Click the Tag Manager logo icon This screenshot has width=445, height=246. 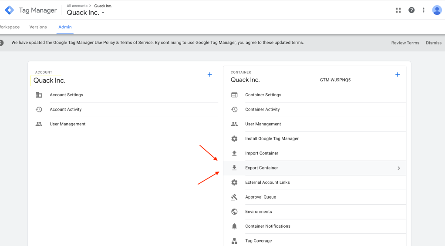9,10
